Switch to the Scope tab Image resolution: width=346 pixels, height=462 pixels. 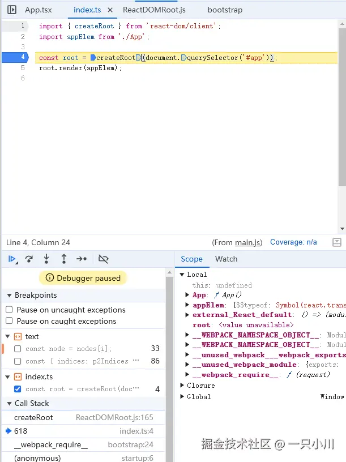pyautogui.click(x=191, y=259)
